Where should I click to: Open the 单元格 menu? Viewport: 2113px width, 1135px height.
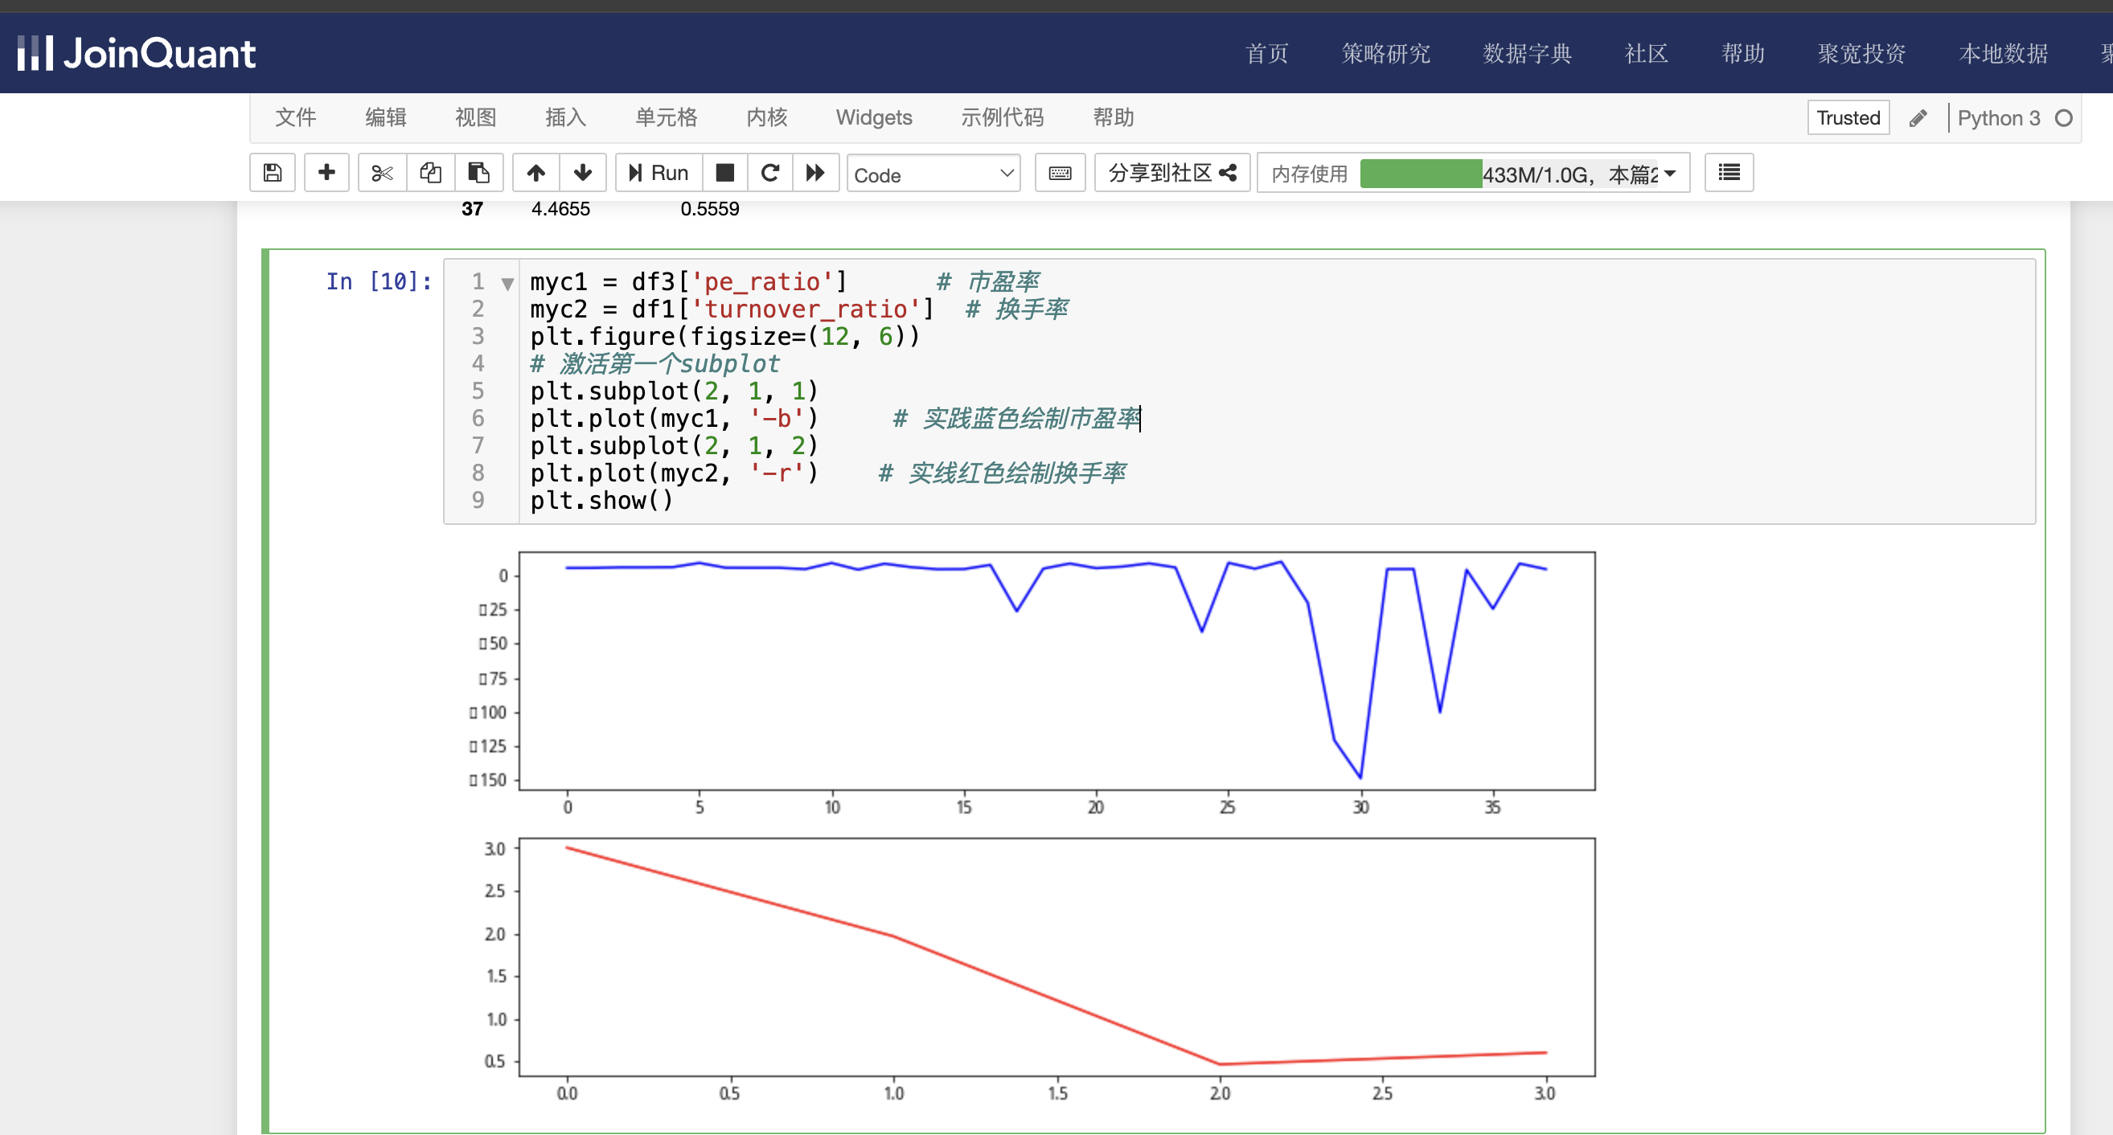tap(666, 117)
